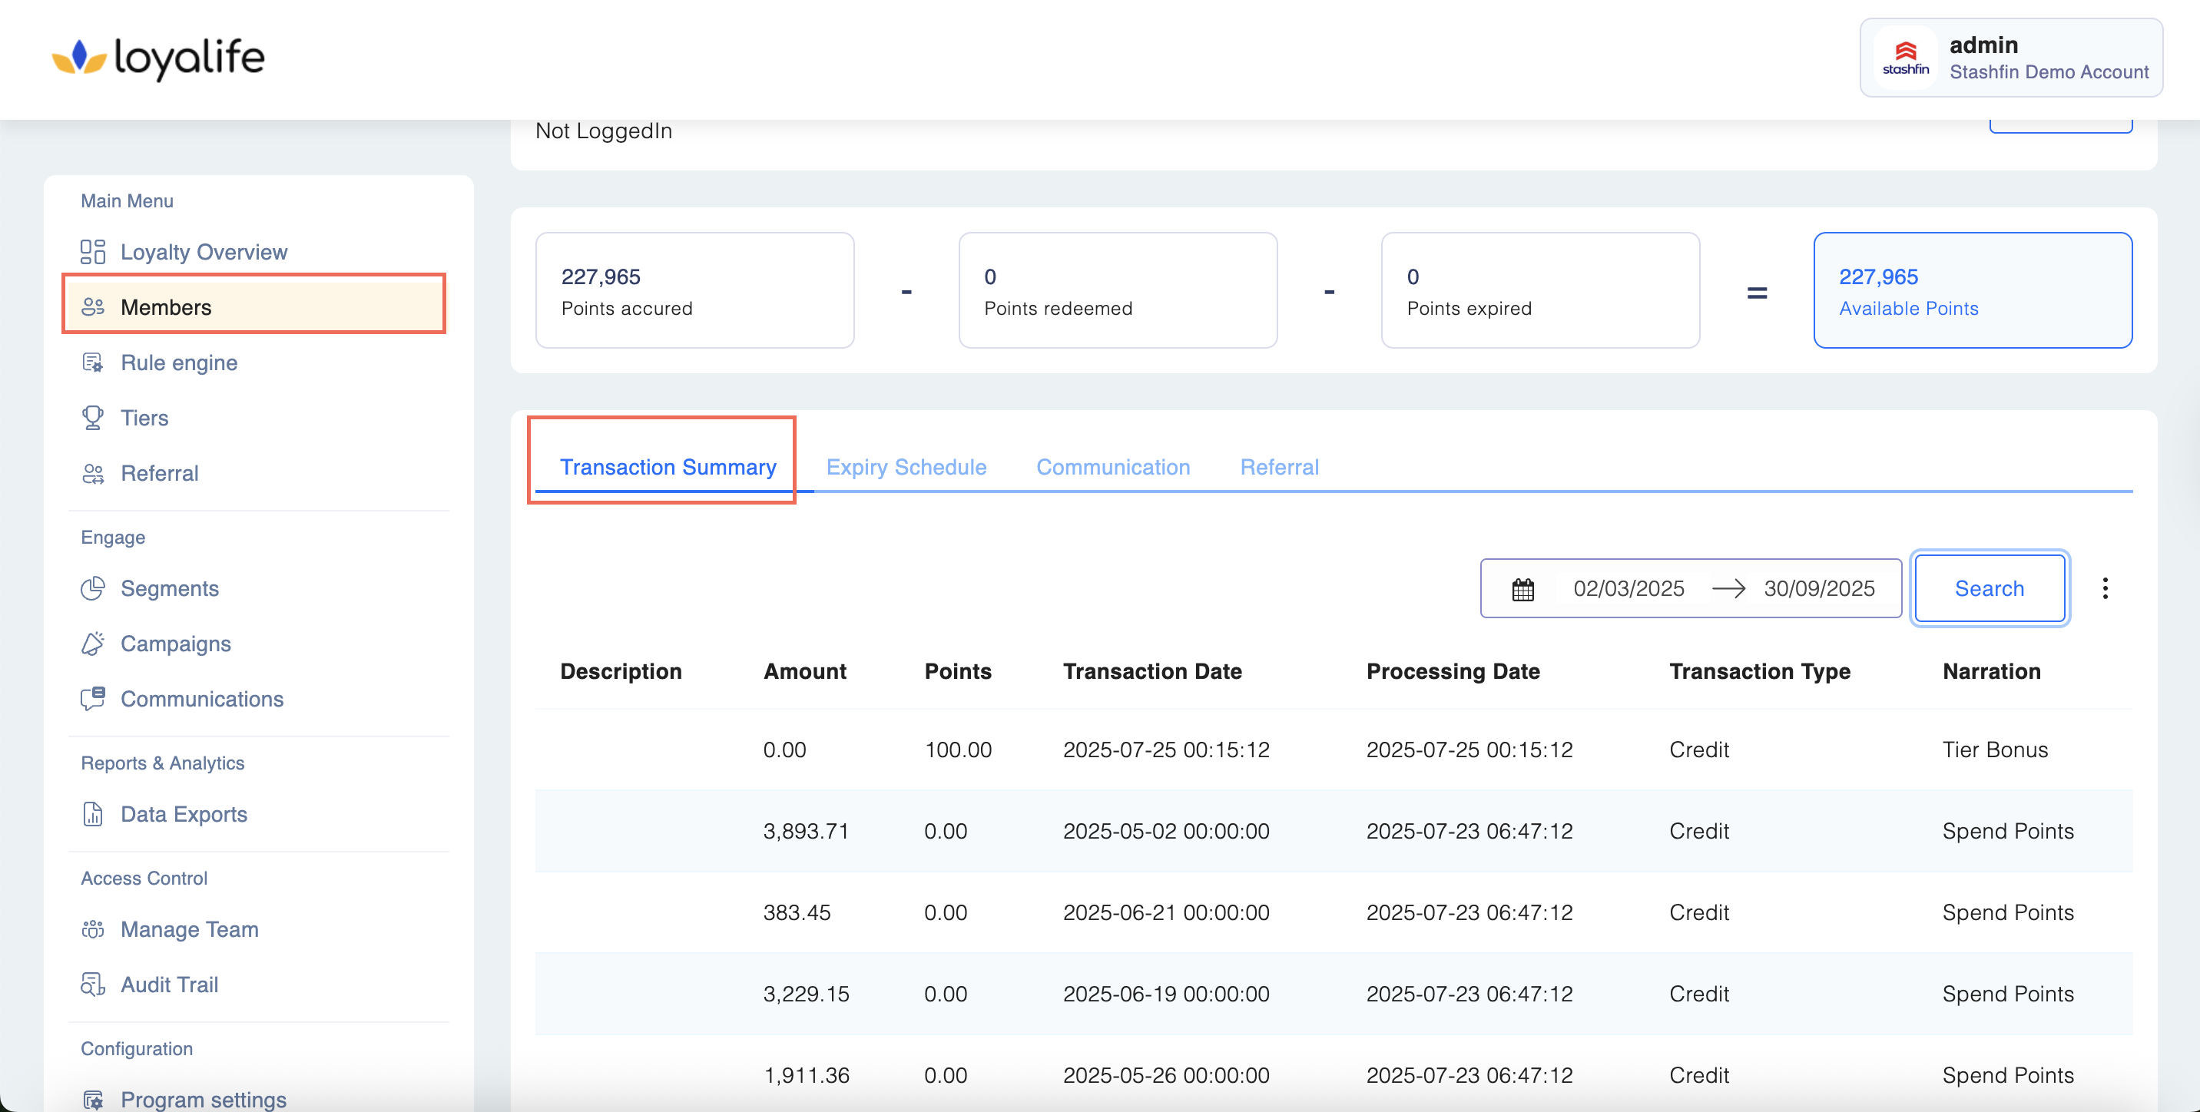Click the Segments pie chart icon
Viewport: 2200px width, 1112px height.
tap(92, 588)
